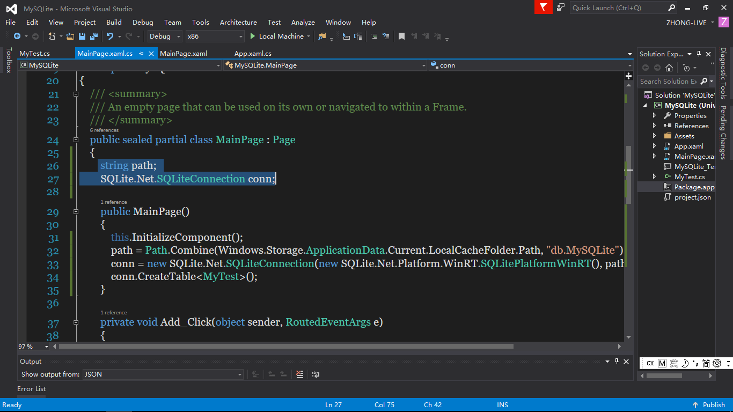Pin the Solution Explorer panel
733x412 pixels.
[x=699, y=54]
